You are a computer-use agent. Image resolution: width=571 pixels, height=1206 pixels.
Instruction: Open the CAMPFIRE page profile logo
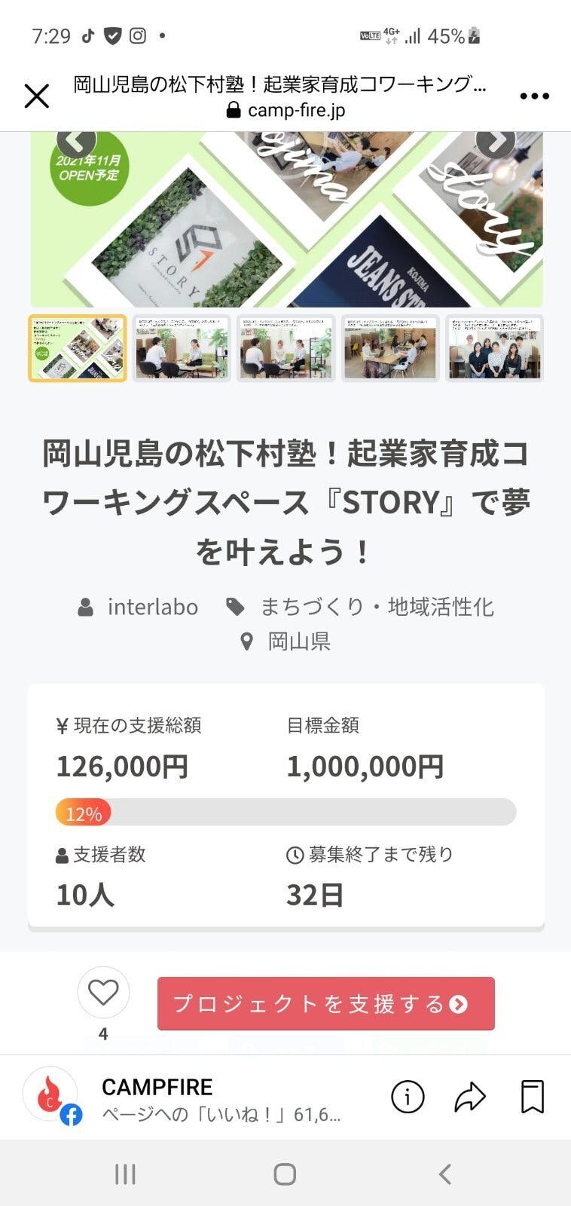pos(50,1095)
